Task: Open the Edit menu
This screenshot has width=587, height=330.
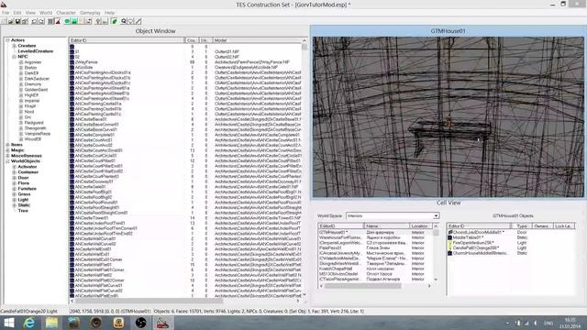Action: click(x=17, y=13)
